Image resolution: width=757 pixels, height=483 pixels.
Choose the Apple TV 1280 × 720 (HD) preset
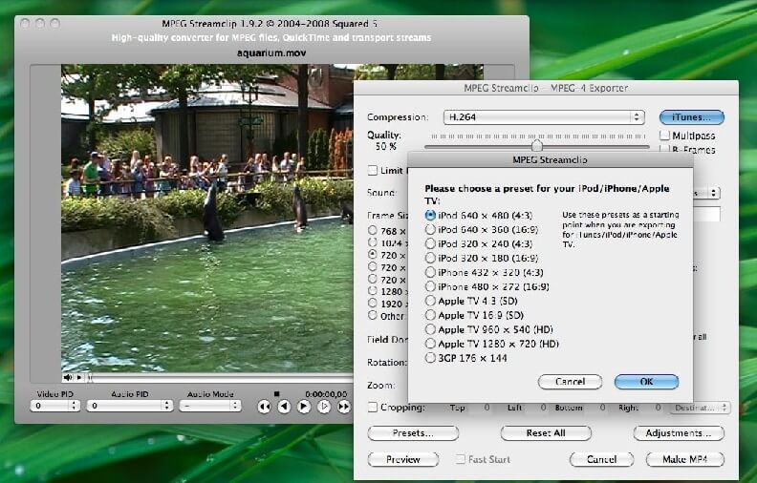[x=431, y=344]
